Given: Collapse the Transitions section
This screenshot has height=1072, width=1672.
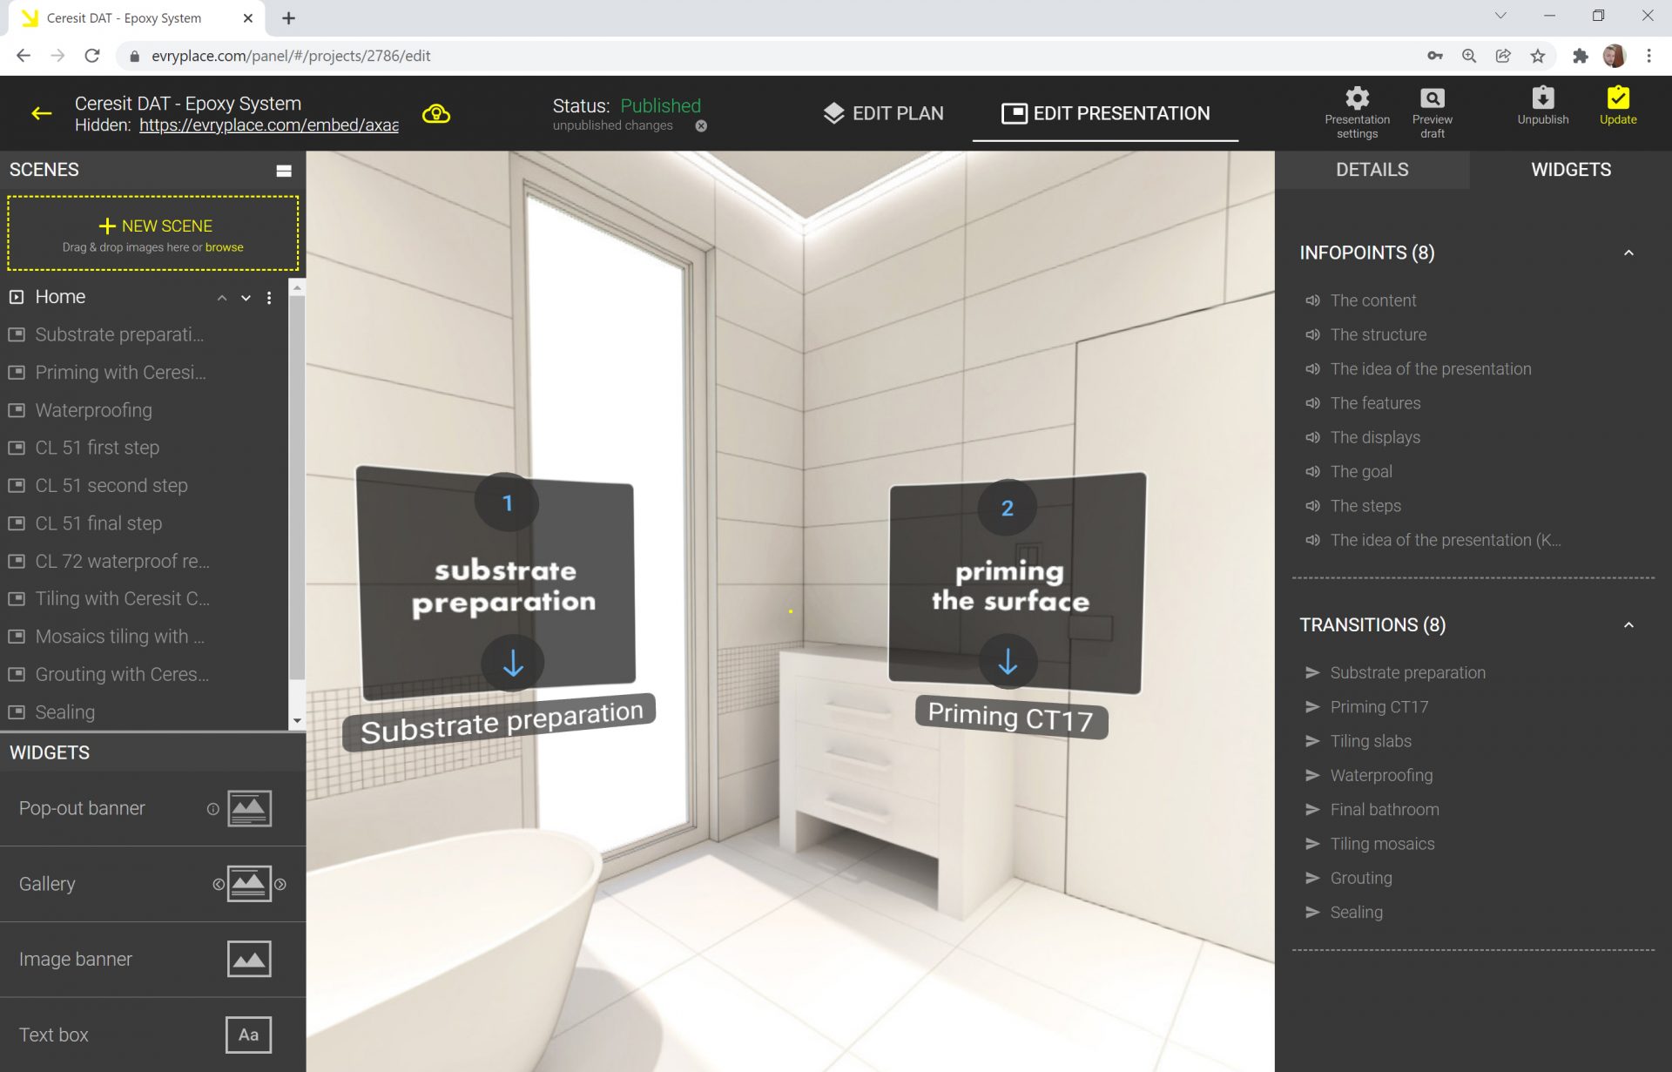Looking at the screenshot, I should click(x=1628, y=625).
